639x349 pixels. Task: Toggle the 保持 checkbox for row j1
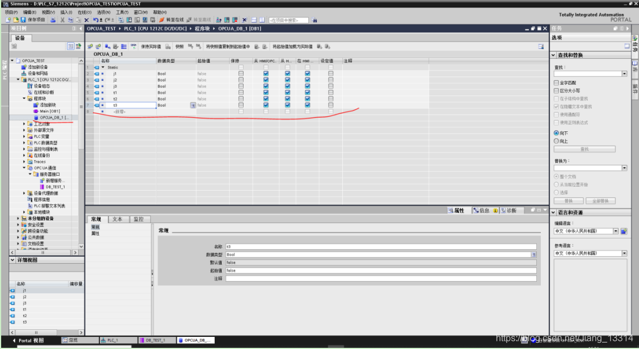click(x=241, y=74)
